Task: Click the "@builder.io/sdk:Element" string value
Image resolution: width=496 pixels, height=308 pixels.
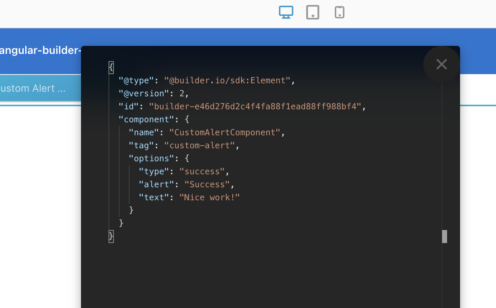Action: pyautogui.click(x=227, y=81)
